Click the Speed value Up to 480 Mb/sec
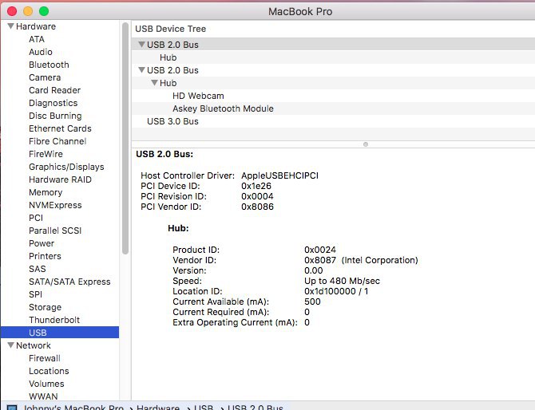Viewport: 535px width, 410px height. point(342,281)
